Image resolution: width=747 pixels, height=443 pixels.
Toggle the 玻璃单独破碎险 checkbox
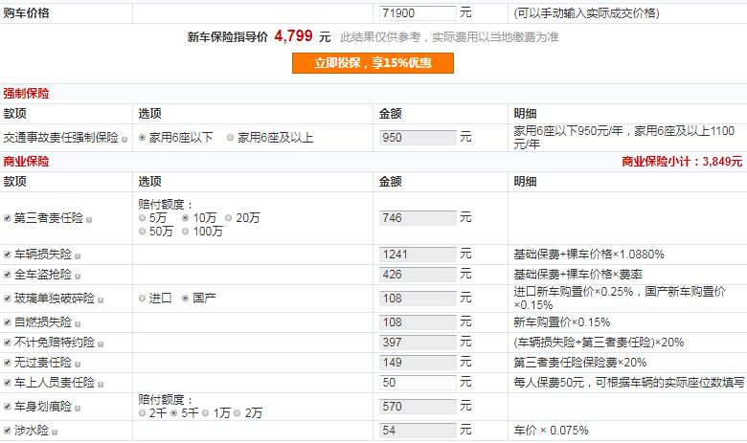(x=7, y=299)
